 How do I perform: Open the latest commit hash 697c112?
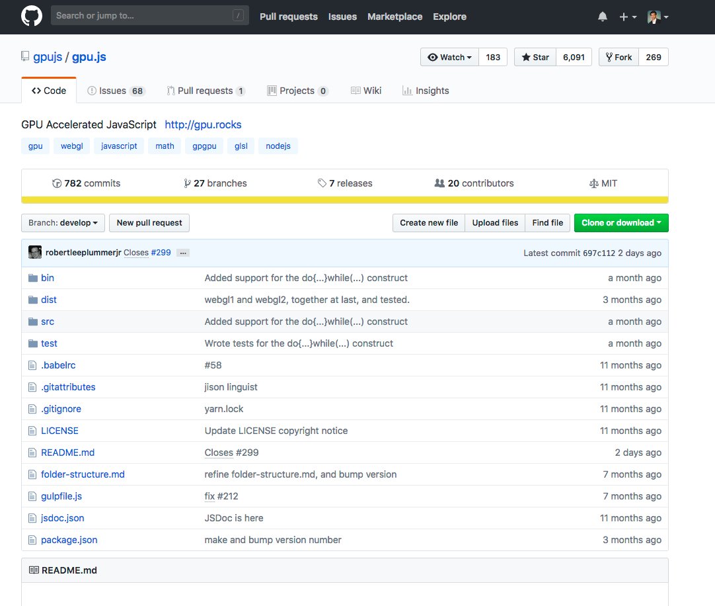(x=599, y=253)
